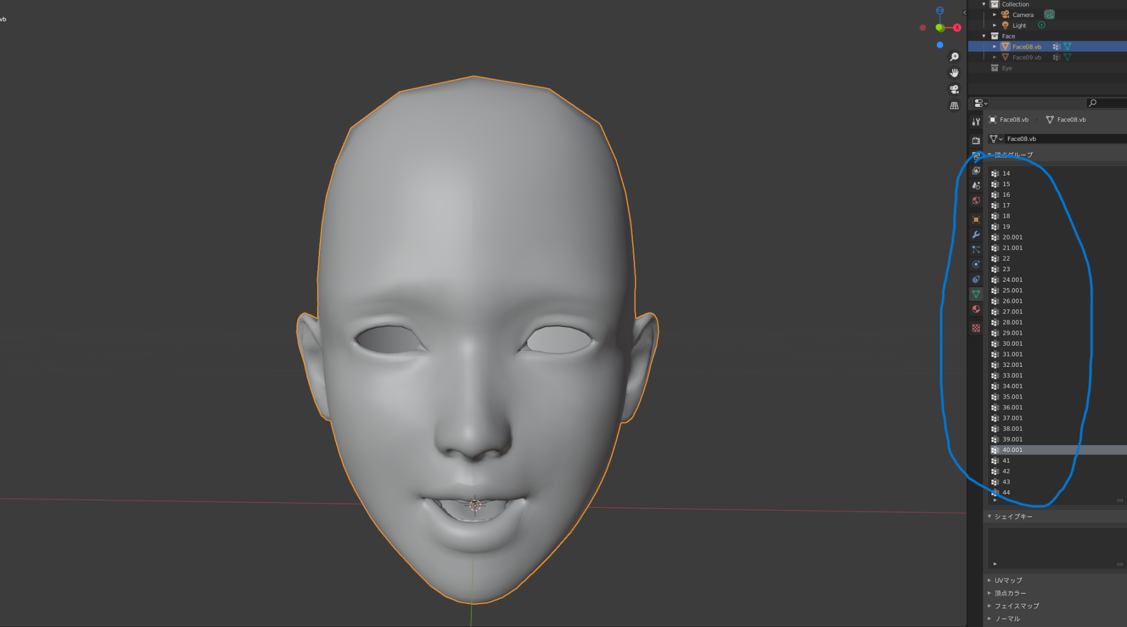Screen dimensions: 1127x627
Task: Open the Object properties tab
Action: (976, 220)
